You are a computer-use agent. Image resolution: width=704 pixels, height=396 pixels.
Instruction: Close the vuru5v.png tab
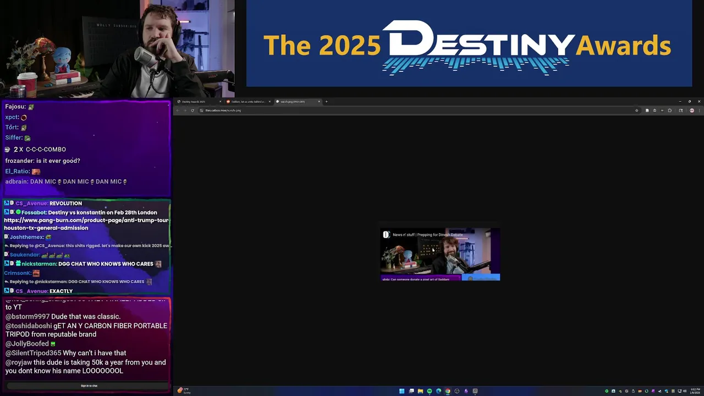[319, 102]
